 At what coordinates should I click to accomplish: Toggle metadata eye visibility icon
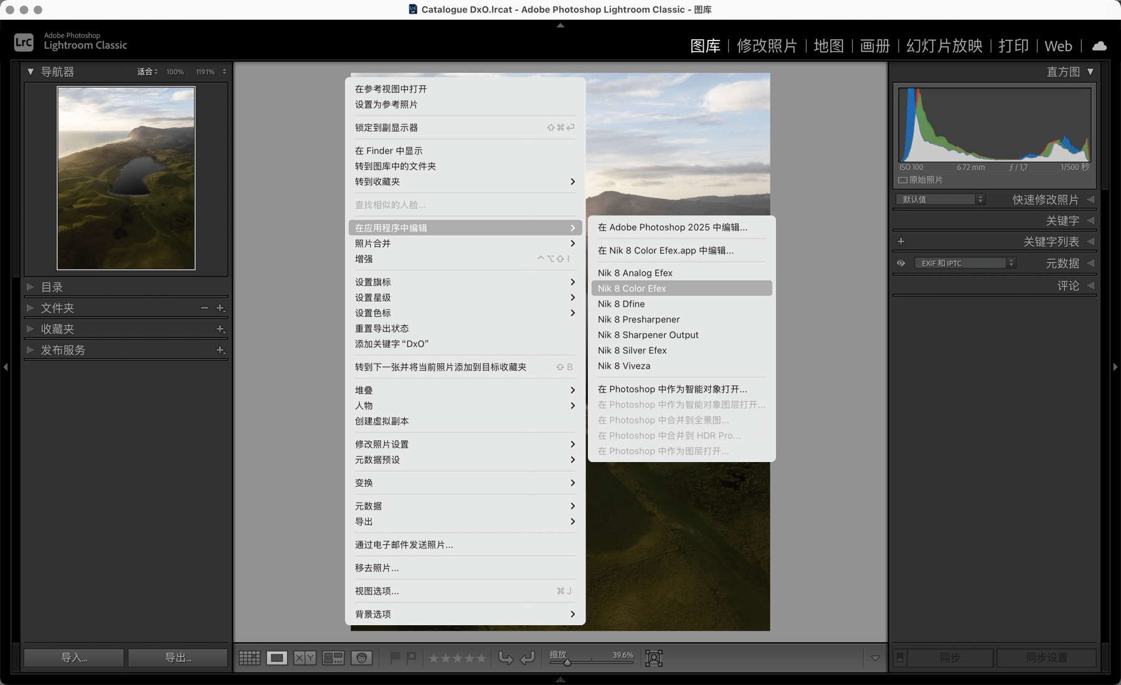[x=901, y=263]
